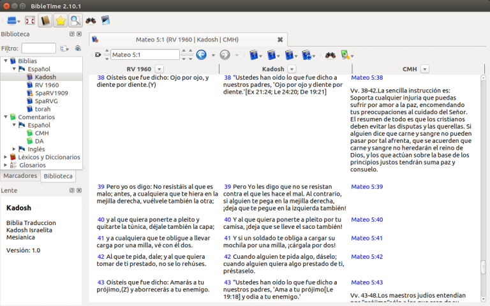Open the Bookshelf Manager icon
The image size is (490, 306).
pyautogui.click(x=106, y=20)
